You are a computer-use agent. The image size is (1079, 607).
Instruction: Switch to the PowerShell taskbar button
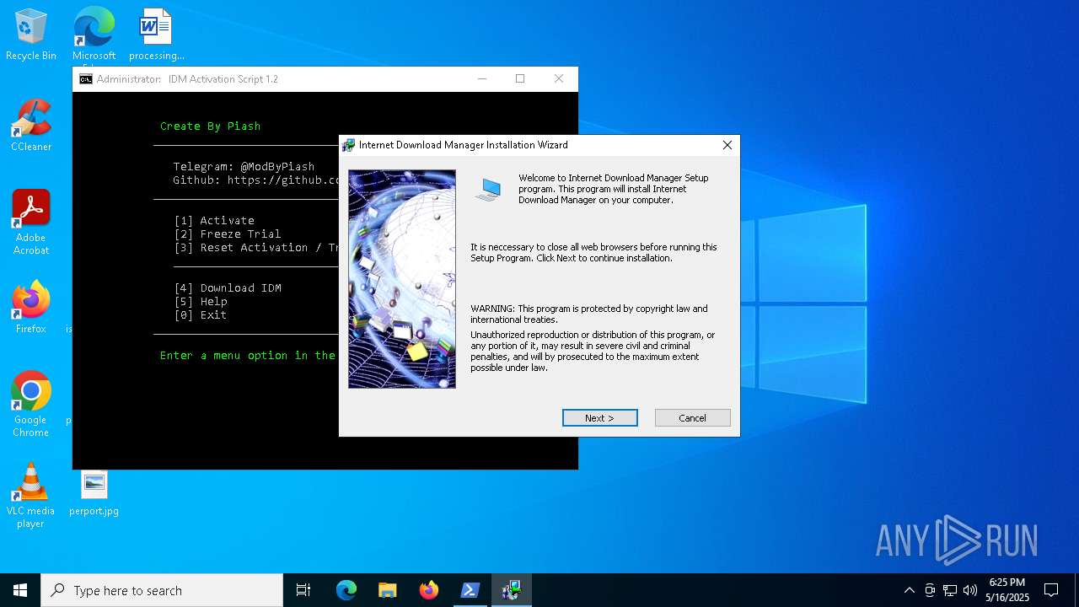[470, 590]
